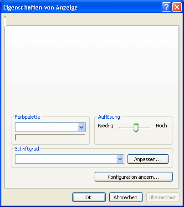184x207 pixels.
Task: Click the question mark help button
Action: tap(166, 7)
